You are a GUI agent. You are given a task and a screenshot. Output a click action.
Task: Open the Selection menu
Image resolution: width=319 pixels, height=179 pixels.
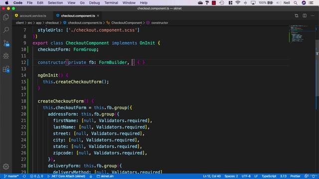pos(55,2)
